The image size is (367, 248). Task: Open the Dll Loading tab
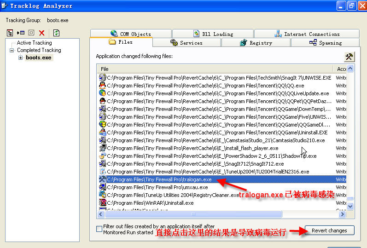pos(213,34)
